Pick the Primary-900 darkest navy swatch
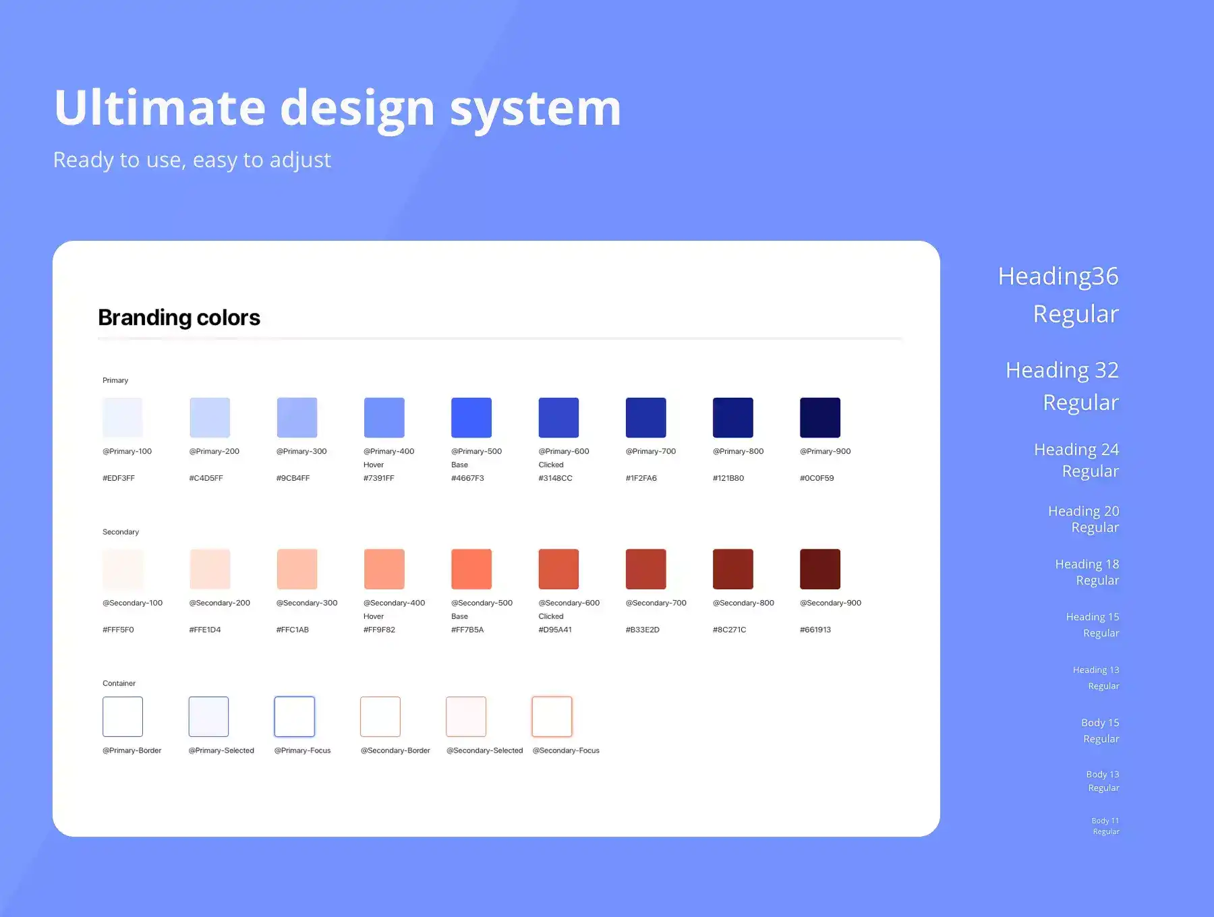The width and height of the screenshot is (1214, 917). pos(819,417)
